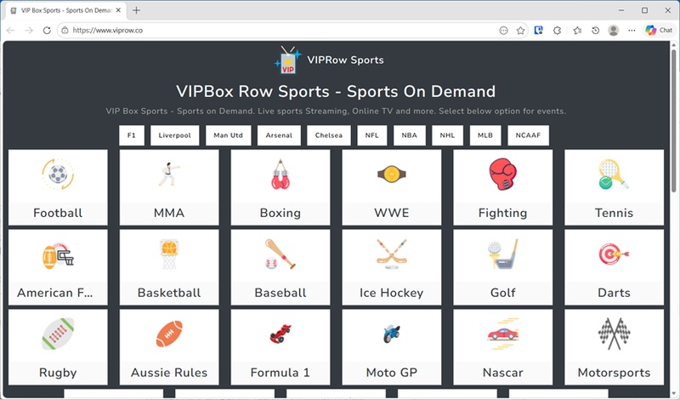This screenshot has height=400, width=680.
Task: Open the Baseball bat icon
Action: (280, 254)
